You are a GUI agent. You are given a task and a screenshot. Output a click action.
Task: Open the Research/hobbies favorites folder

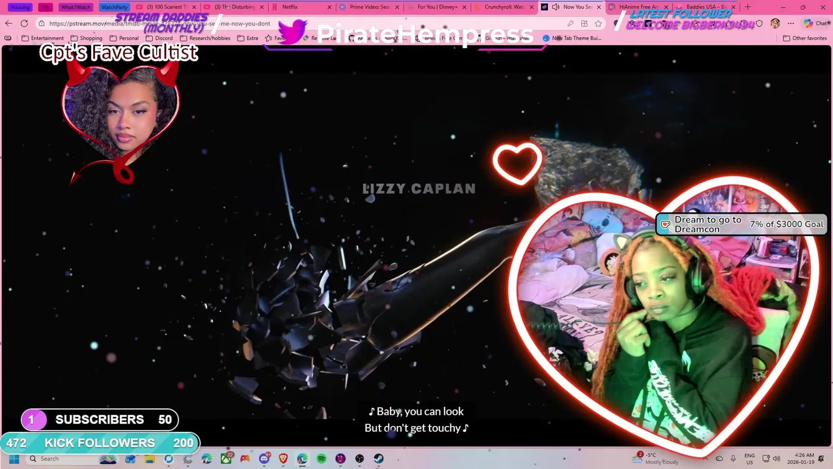(205, 38)
